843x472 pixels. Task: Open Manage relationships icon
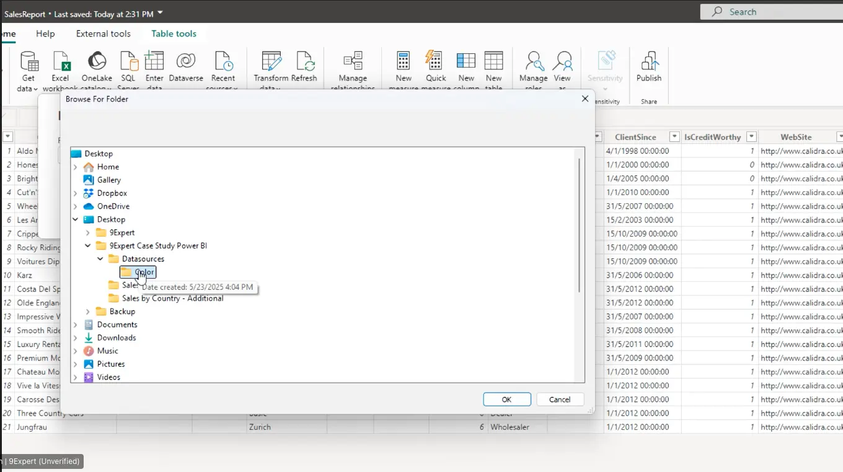(x=353, y=61)
